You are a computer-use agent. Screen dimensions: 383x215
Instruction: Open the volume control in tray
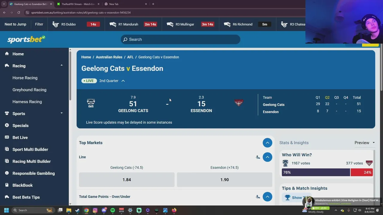point(359,210)
